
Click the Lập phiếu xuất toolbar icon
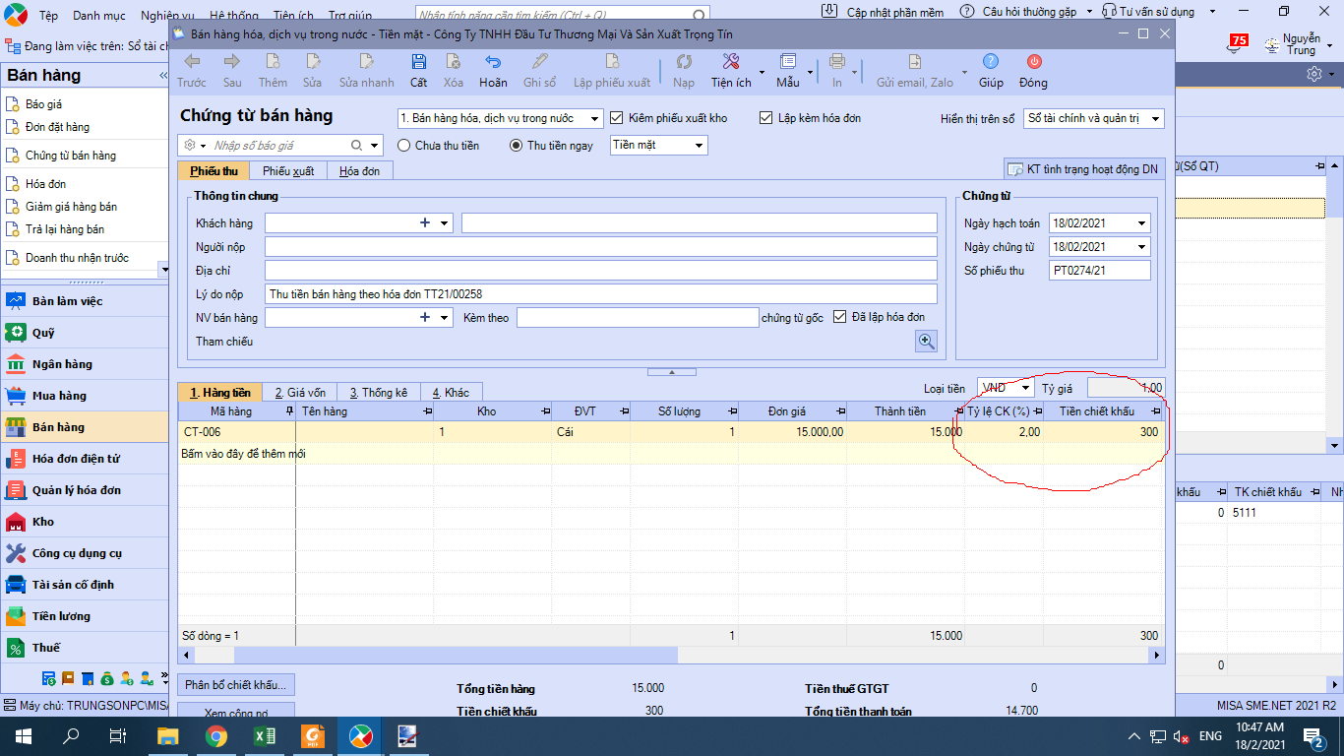point(611,61)
